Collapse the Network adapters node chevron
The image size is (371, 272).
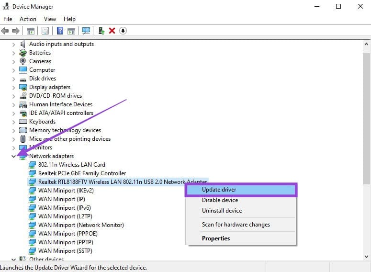13,156
